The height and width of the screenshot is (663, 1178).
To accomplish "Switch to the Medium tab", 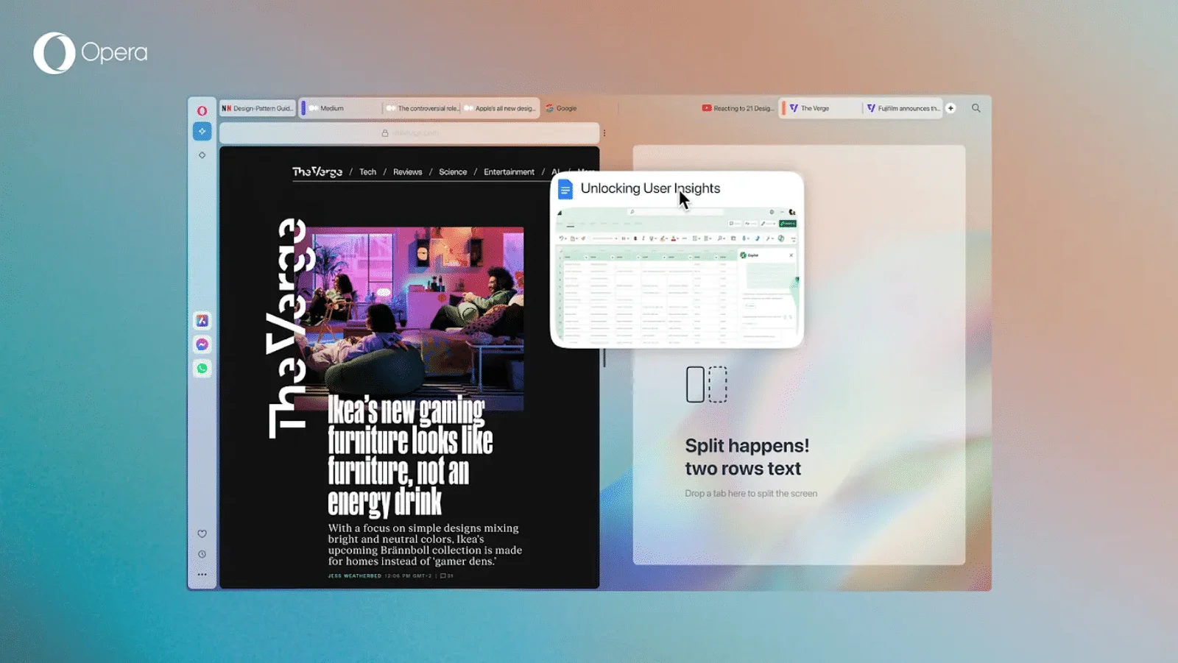I will [x=340, y=108].
